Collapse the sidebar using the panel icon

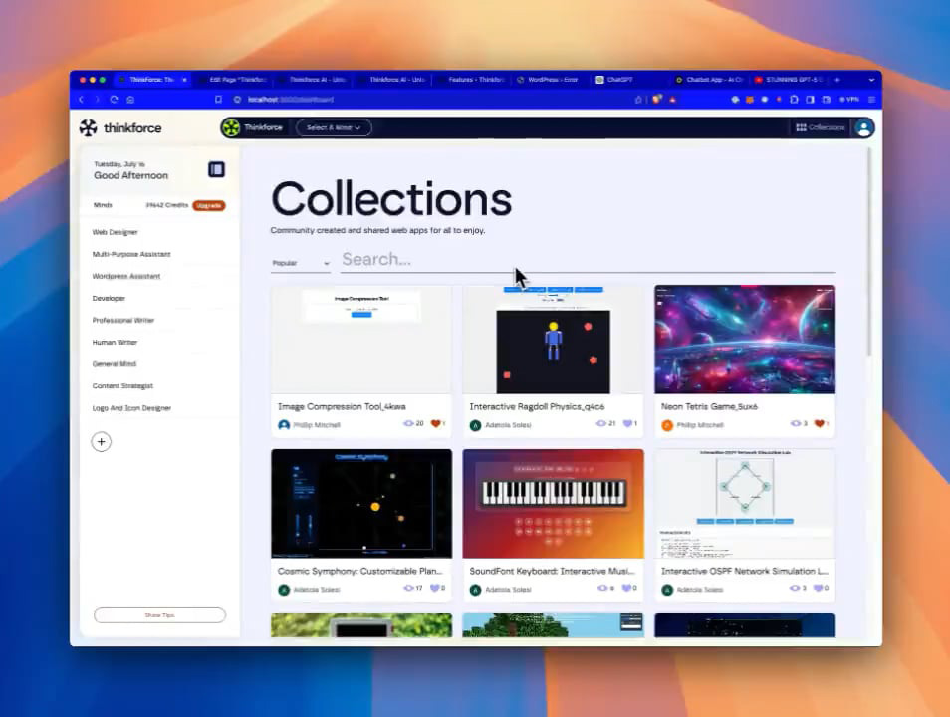pos(216,169)
